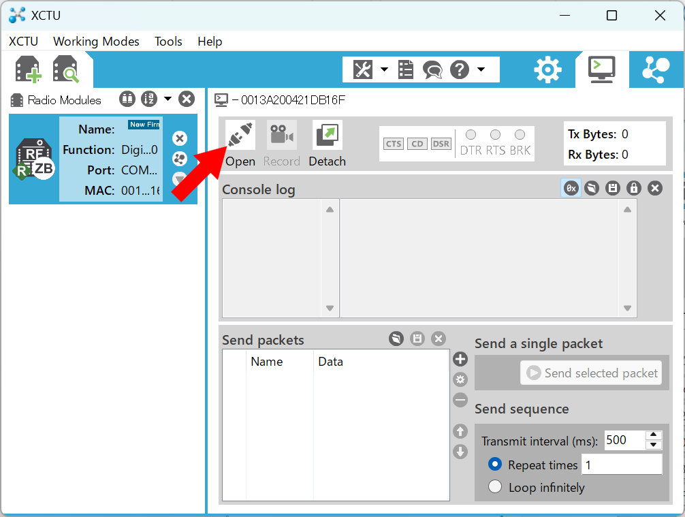Screen dimensions: 685x517
Task: Load console log session icon
Action: (x=592, y=189)
